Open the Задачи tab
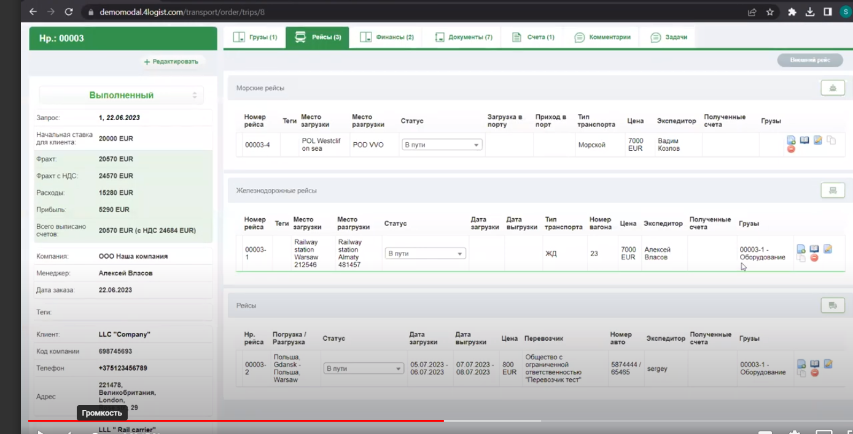This screenshot has height=434, width=853. click(669, 37)
